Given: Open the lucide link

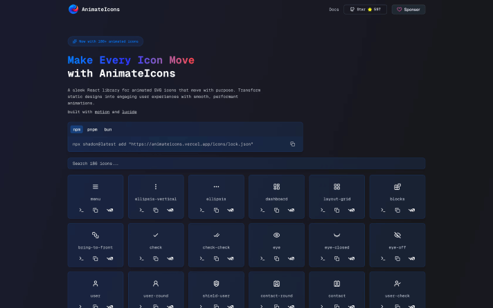Looking at the screenshot, I should [x=129, y=112].
